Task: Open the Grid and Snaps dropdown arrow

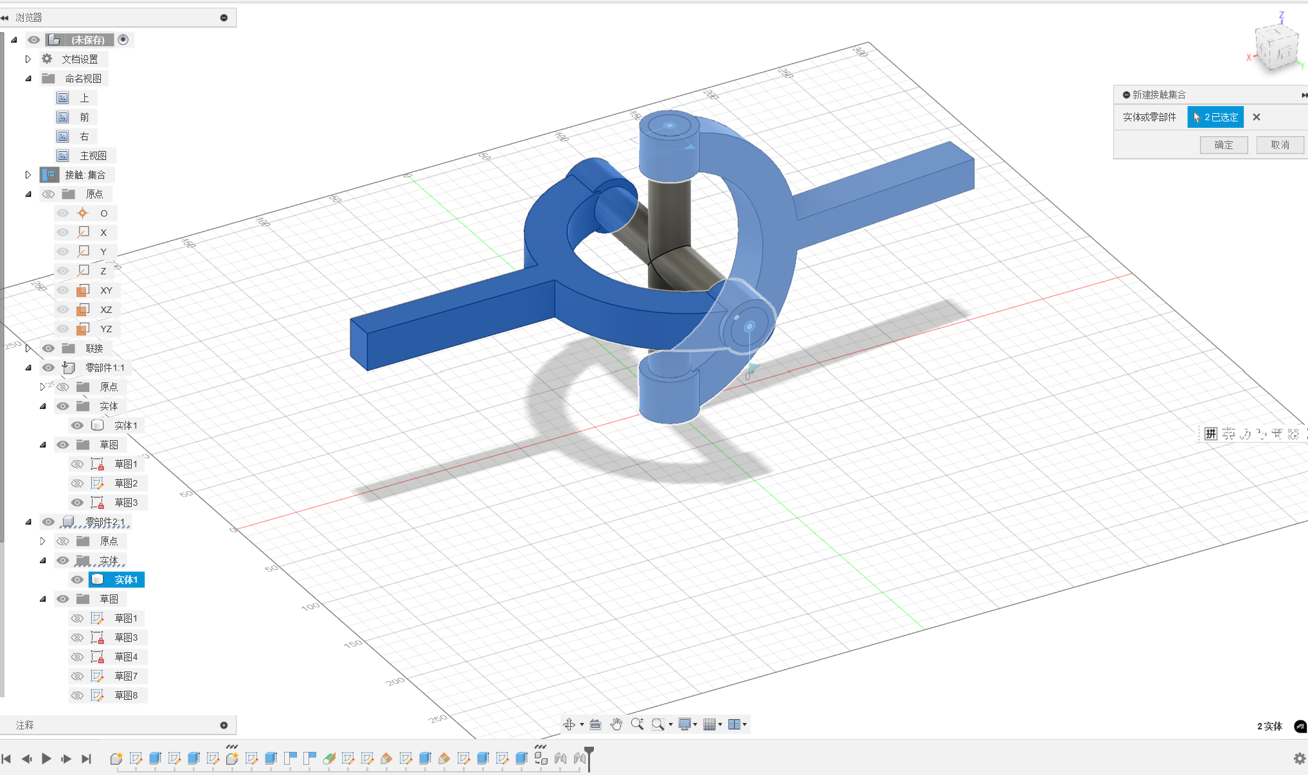Action: [x=720, y=725]
